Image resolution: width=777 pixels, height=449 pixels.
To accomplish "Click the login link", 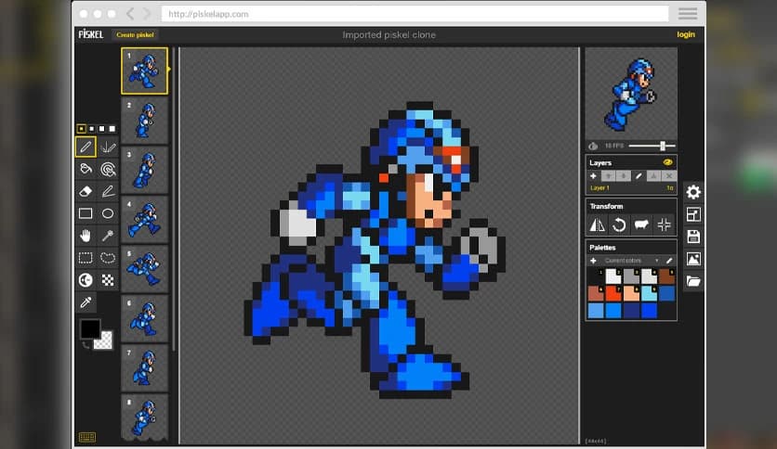I will tap(686, 35).
